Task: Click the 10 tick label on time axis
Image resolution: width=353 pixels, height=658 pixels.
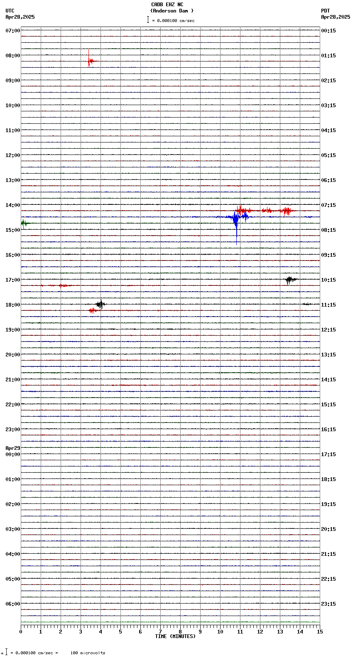Action: (x=220, y=632)
